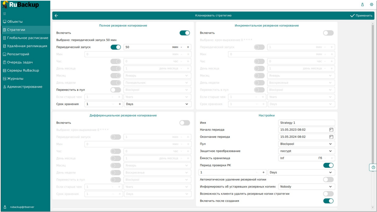The image size is (377, 212).
Task: Toggle Переместить в пул for full backup
Action: pyautogui.click(x=116, y=90)
